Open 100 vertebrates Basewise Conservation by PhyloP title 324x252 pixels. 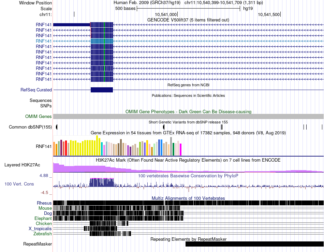[188, 176]
